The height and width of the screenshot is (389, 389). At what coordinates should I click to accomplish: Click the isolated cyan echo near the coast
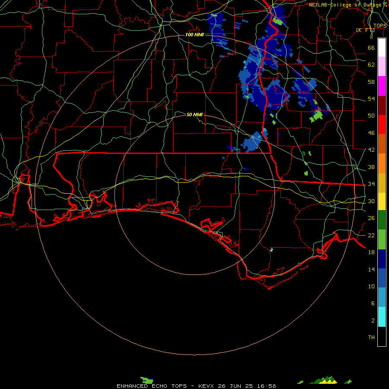272,249
